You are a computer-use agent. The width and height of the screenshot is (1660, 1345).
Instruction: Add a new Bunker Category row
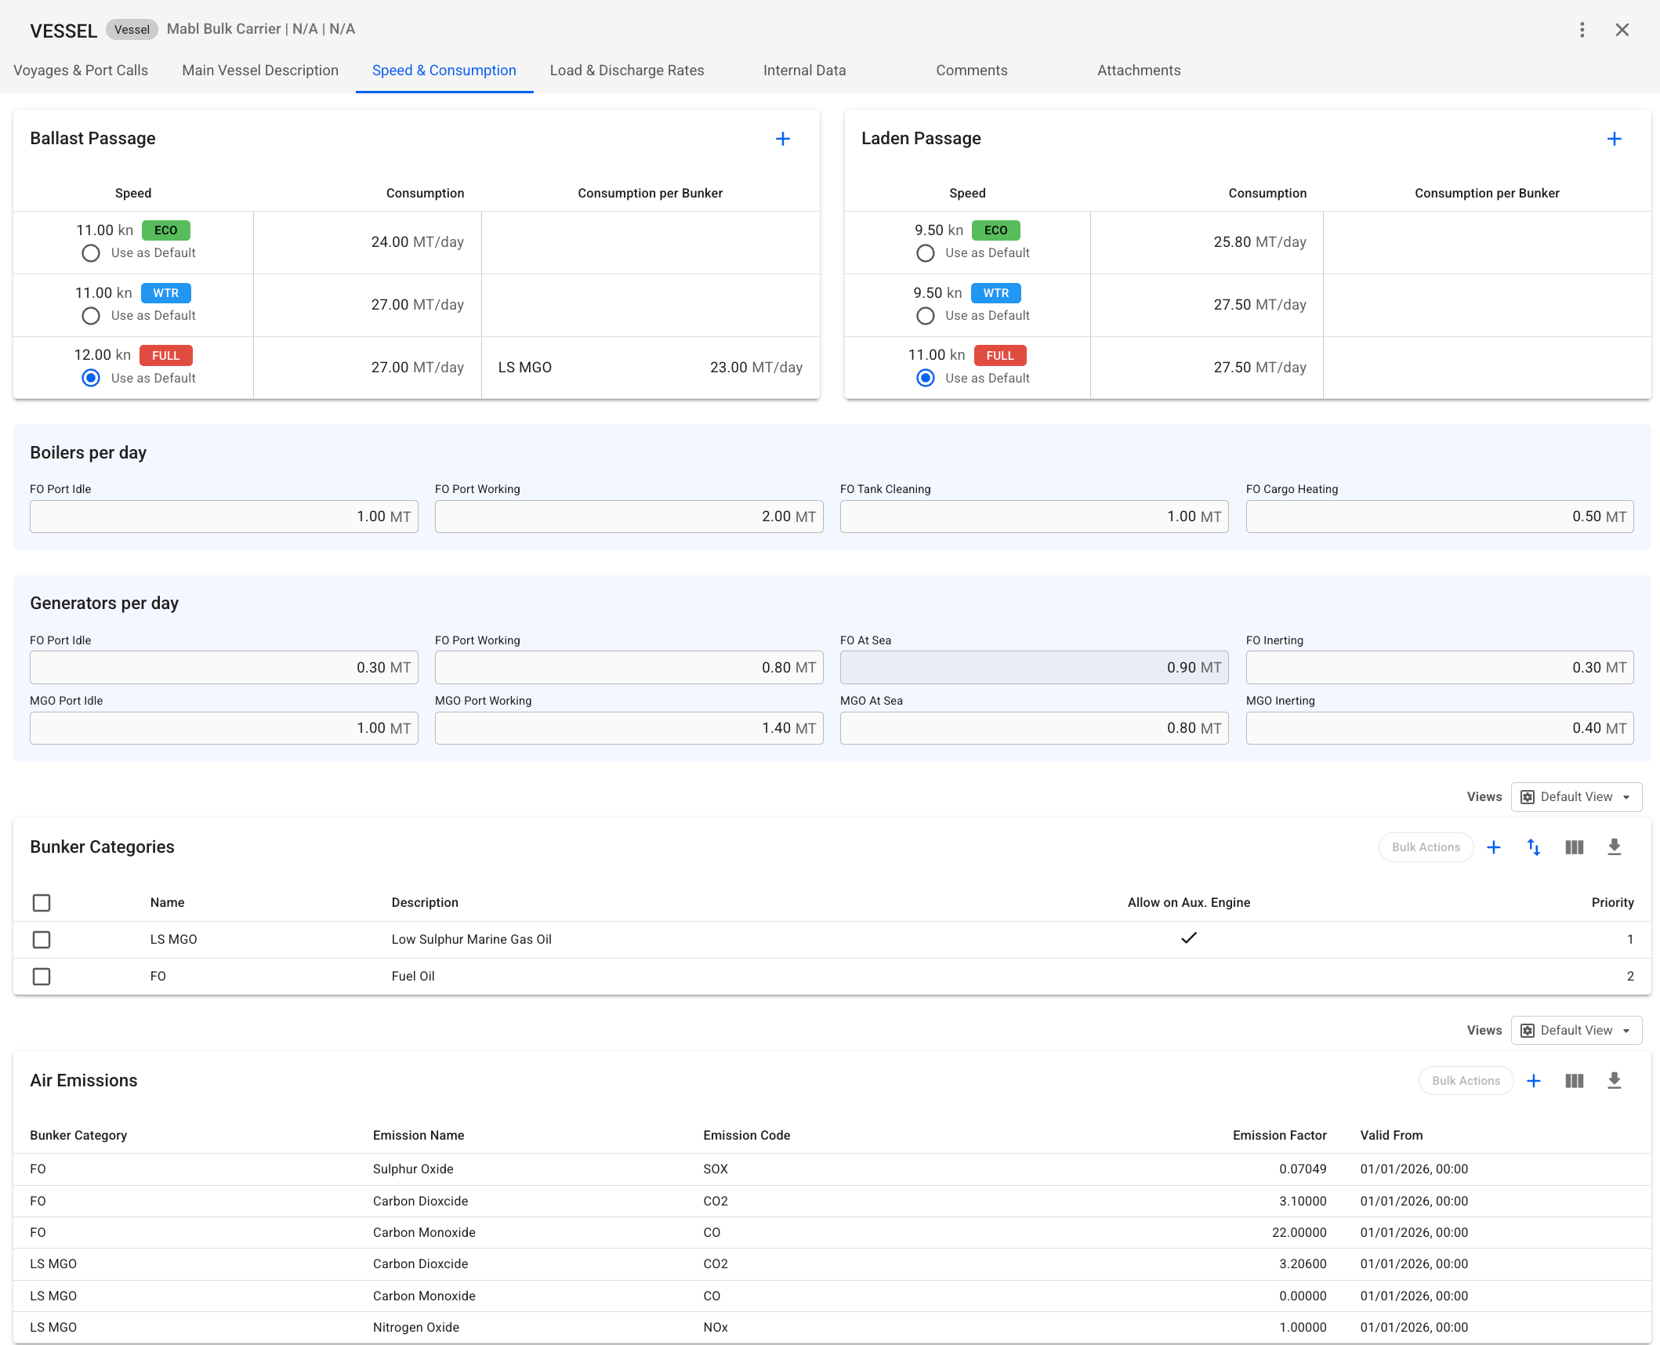[1493, 847]
